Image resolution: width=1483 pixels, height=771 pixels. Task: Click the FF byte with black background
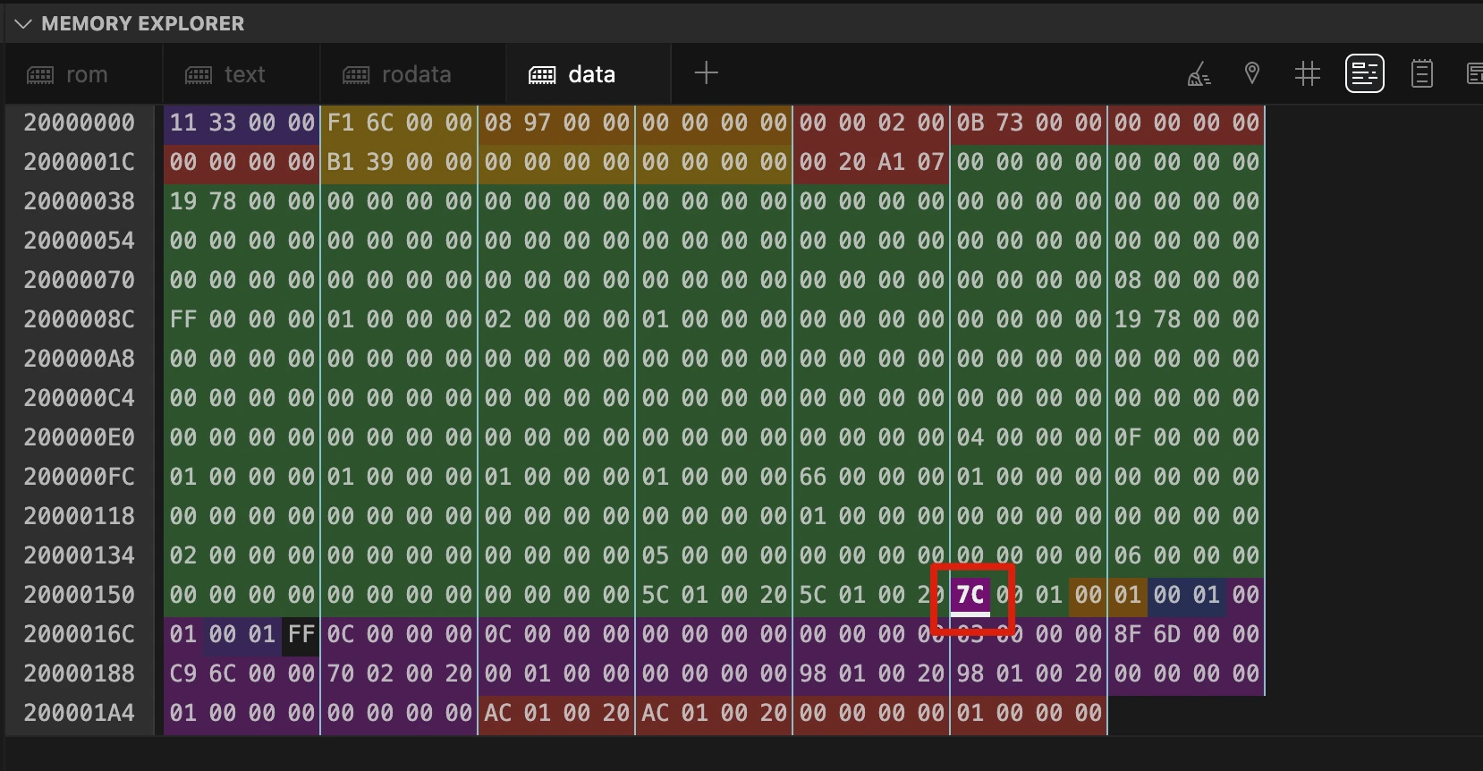point(301,634)
